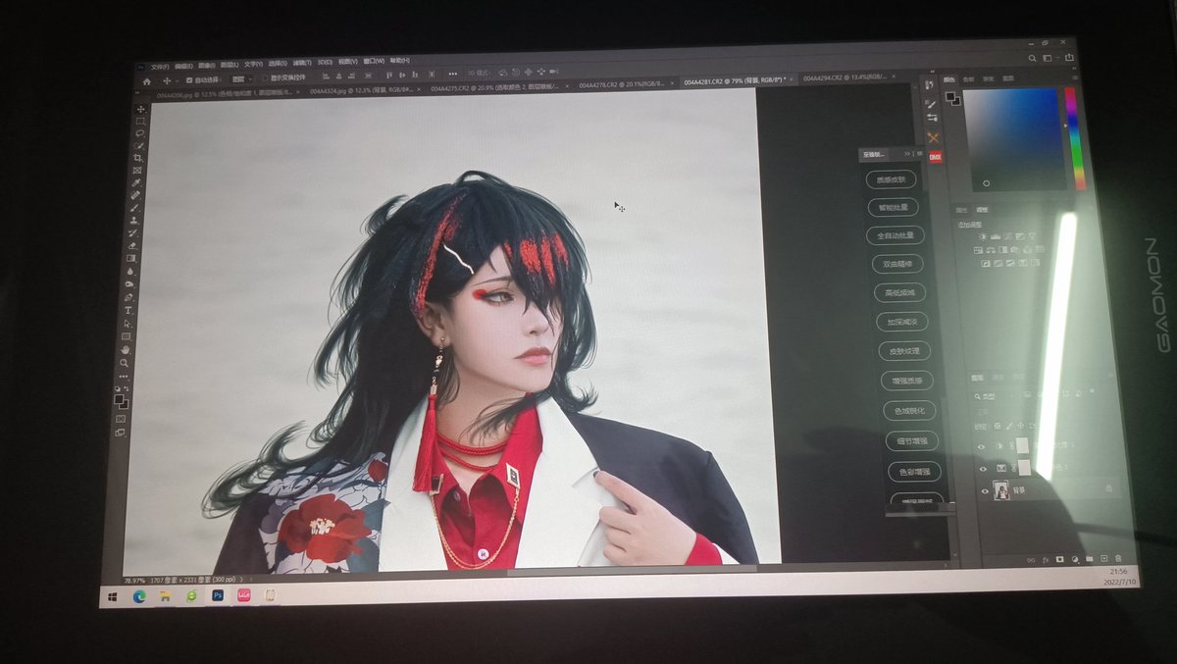This screenshot has height=664, width=1177.
Task: Pick a color in the color picker field
Action: (1015, 139)
